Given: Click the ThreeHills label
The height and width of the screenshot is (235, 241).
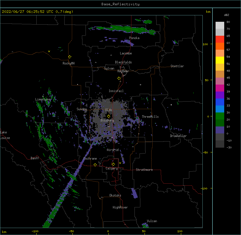Looking at the screenshot, I should (x=150, y=117).
